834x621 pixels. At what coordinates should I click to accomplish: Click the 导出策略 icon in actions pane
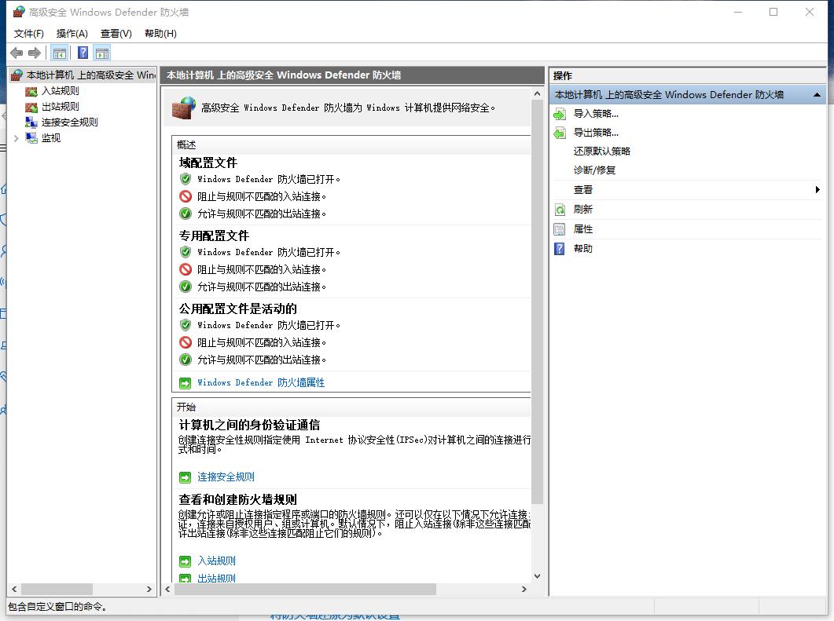[560, 133]
